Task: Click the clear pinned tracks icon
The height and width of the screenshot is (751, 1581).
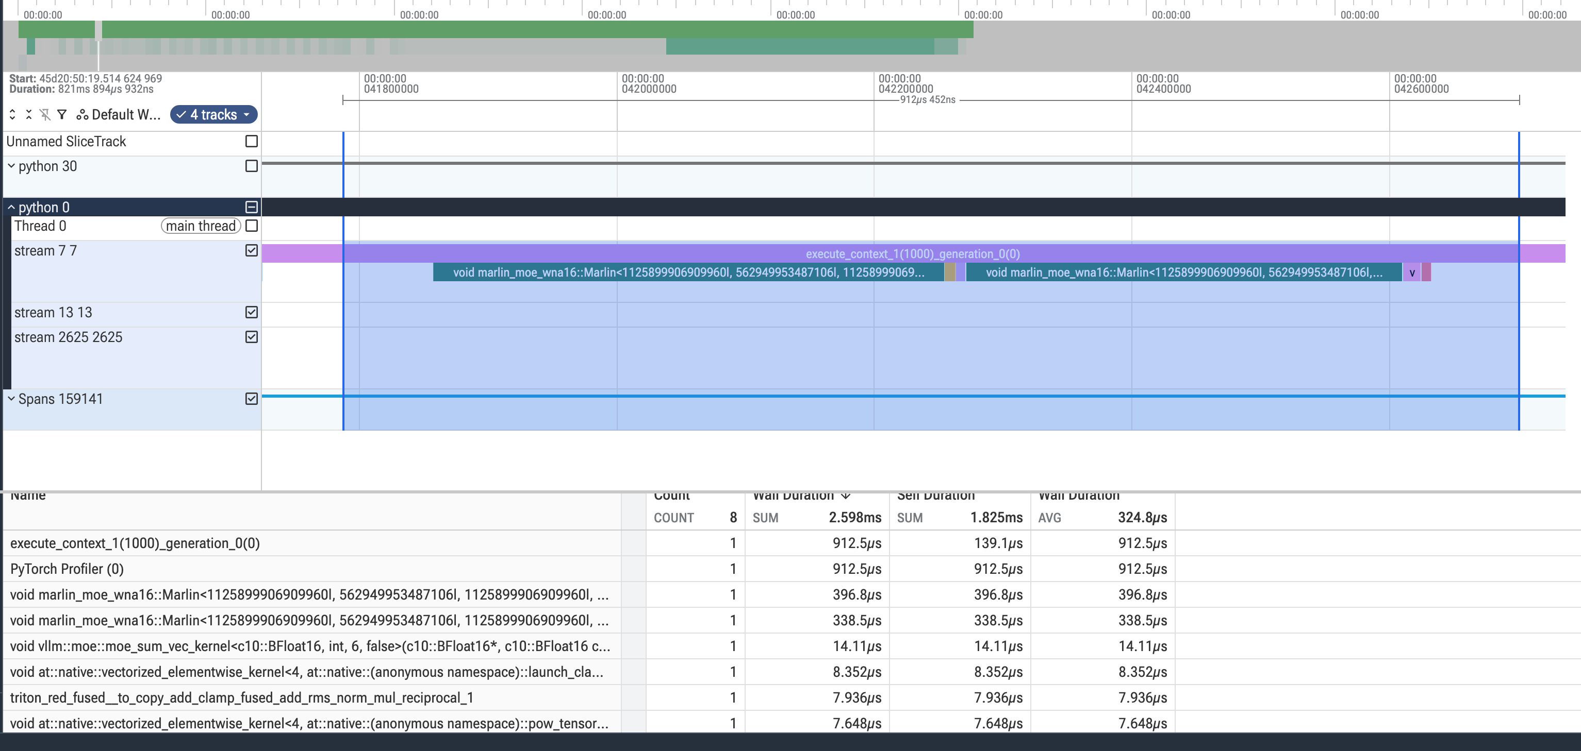Action: (45, 115)
